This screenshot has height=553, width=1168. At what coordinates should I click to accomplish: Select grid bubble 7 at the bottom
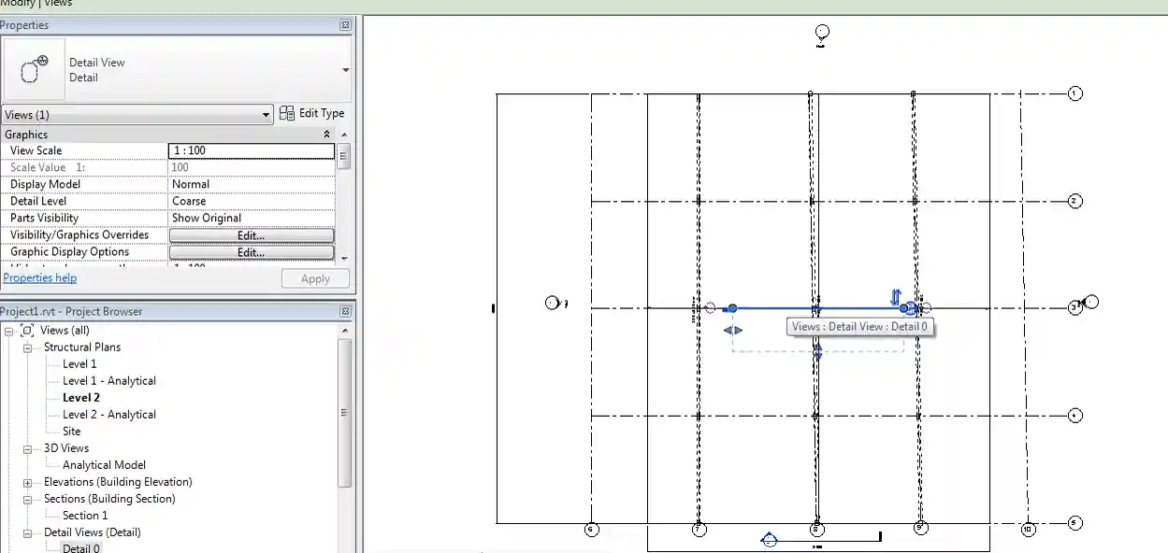coord(699,530)
